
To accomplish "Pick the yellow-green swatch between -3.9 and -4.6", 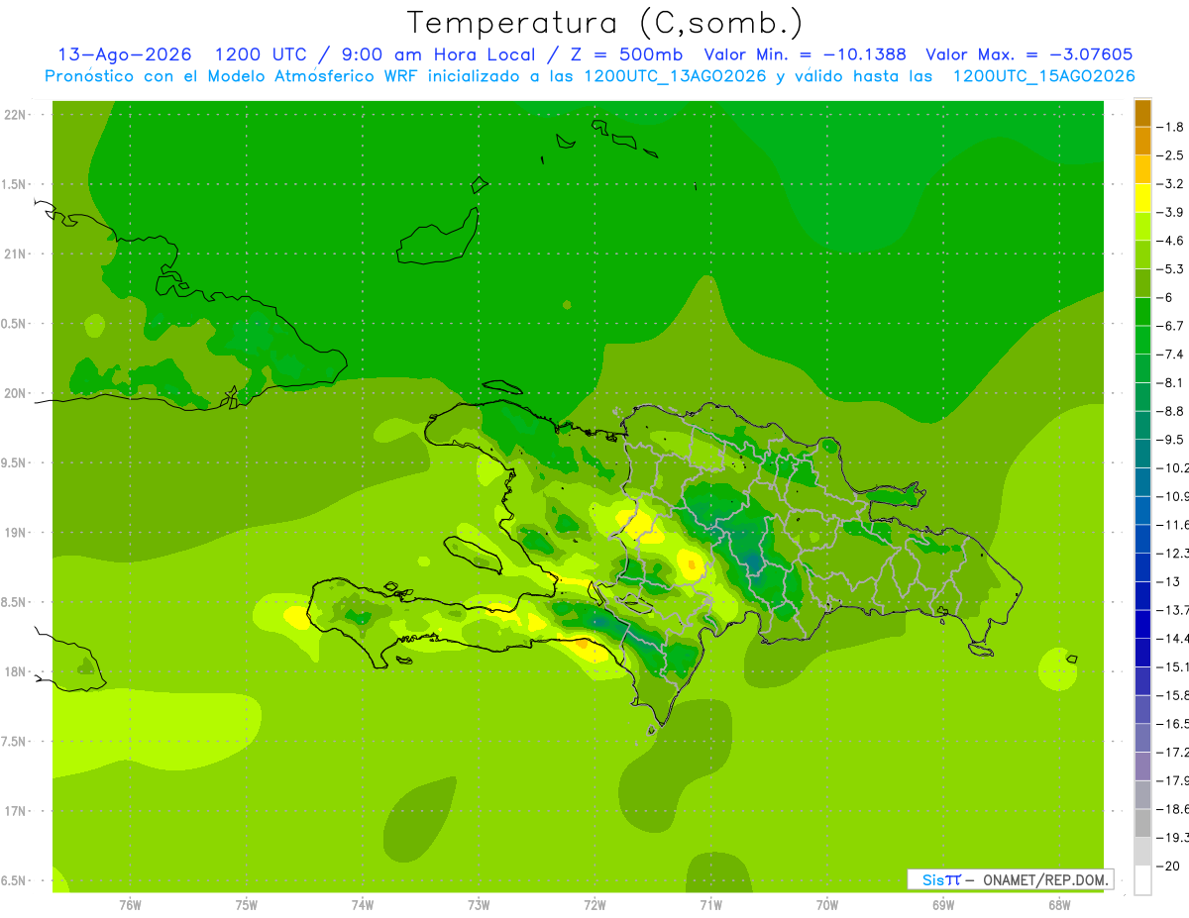I will (x=1142, y=227).
